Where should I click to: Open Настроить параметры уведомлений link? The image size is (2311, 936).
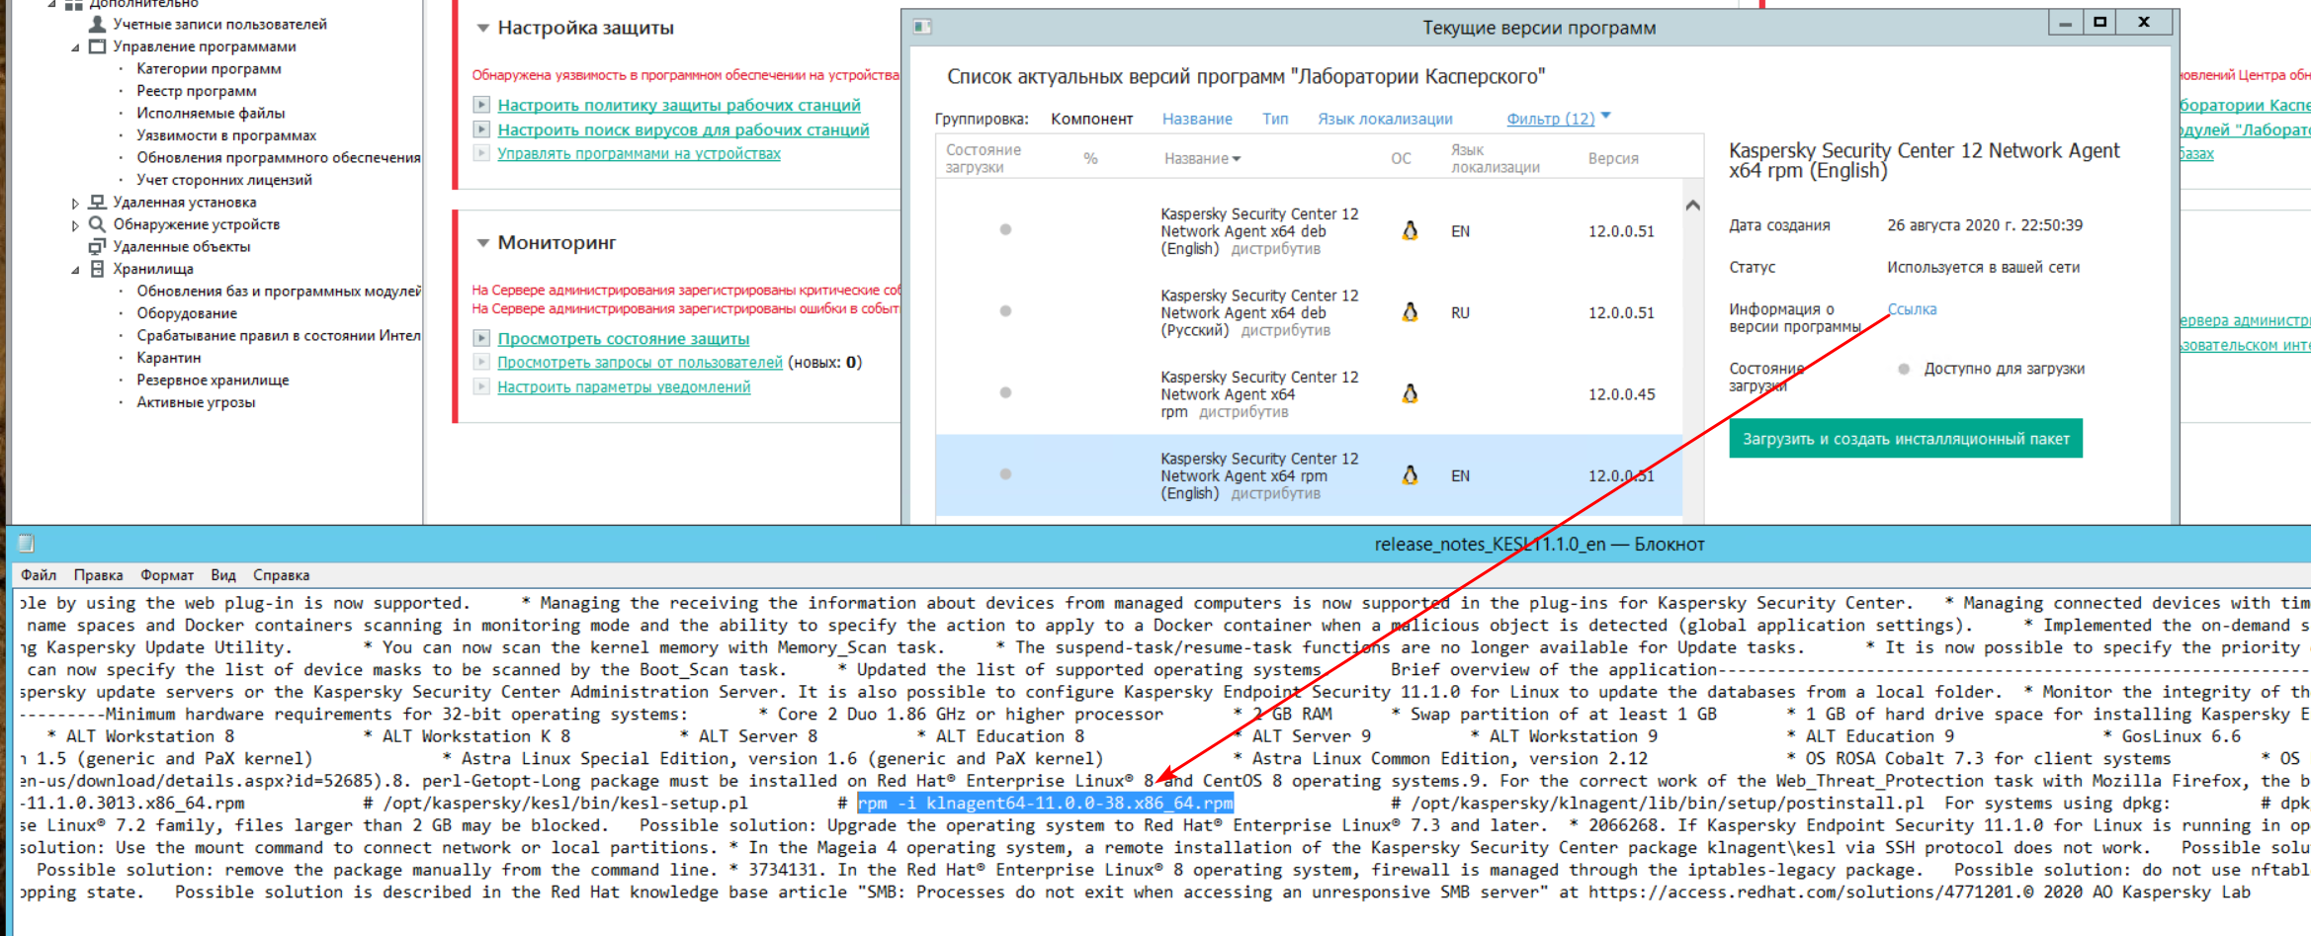tap(624, 386)
